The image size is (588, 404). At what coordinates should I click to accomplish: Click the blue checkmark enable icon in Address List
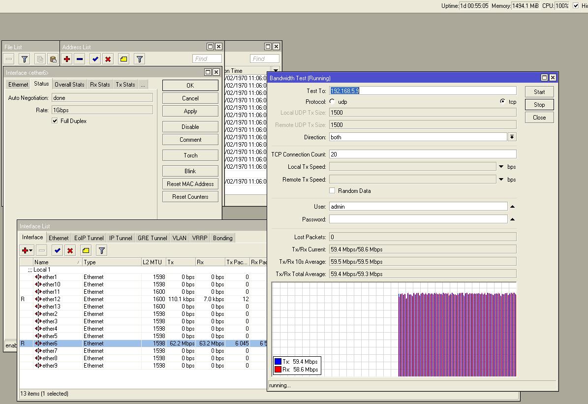[x=95, y=59]
